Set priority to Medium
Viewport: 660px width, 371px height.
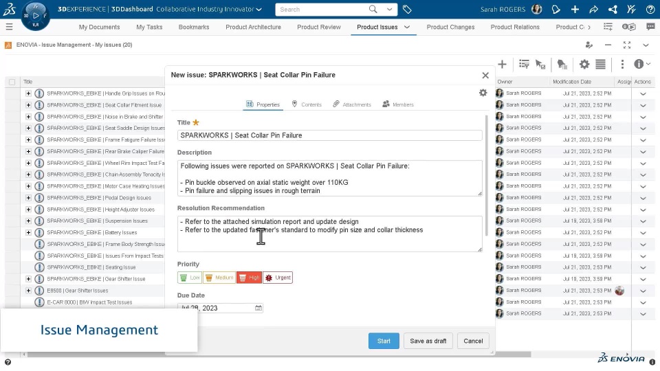(x=219, y=278)
